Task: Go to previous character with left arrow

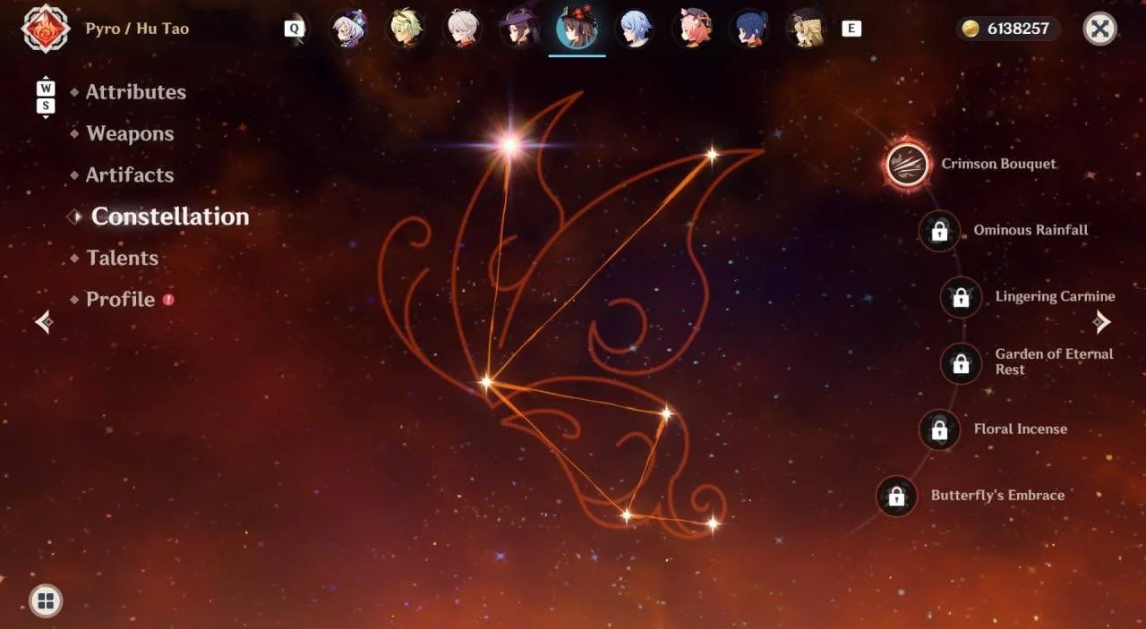Action: [x=43, y=322]
